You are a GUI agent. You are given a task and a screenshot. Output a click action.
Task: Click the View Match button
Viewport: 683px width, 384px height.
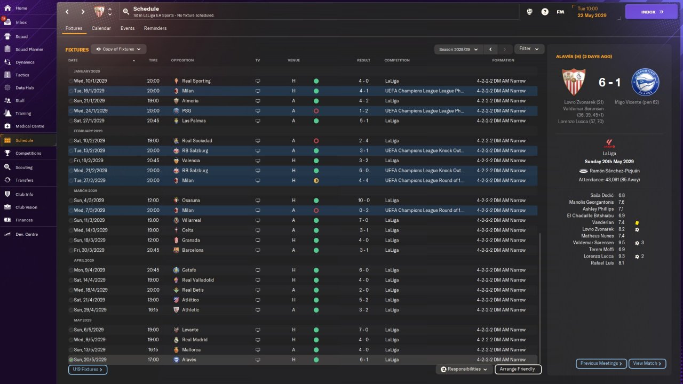647,363
